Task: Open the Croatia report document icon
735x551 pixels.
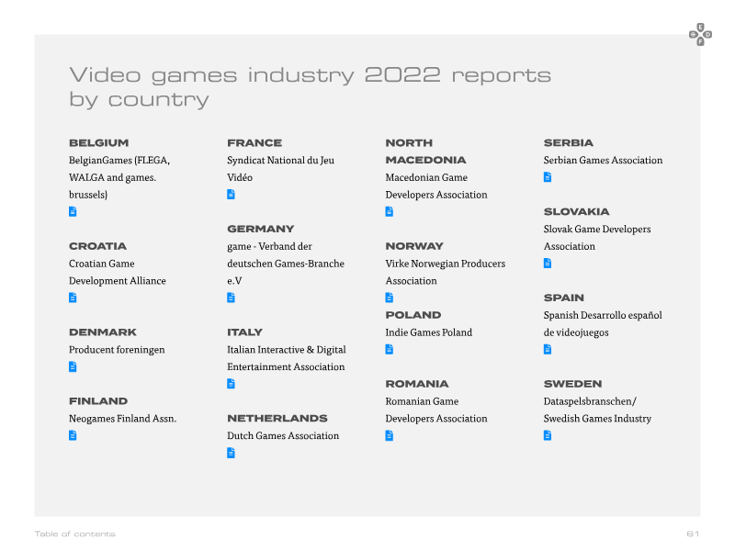Action: pyautogui.click(x=73, y=298)
